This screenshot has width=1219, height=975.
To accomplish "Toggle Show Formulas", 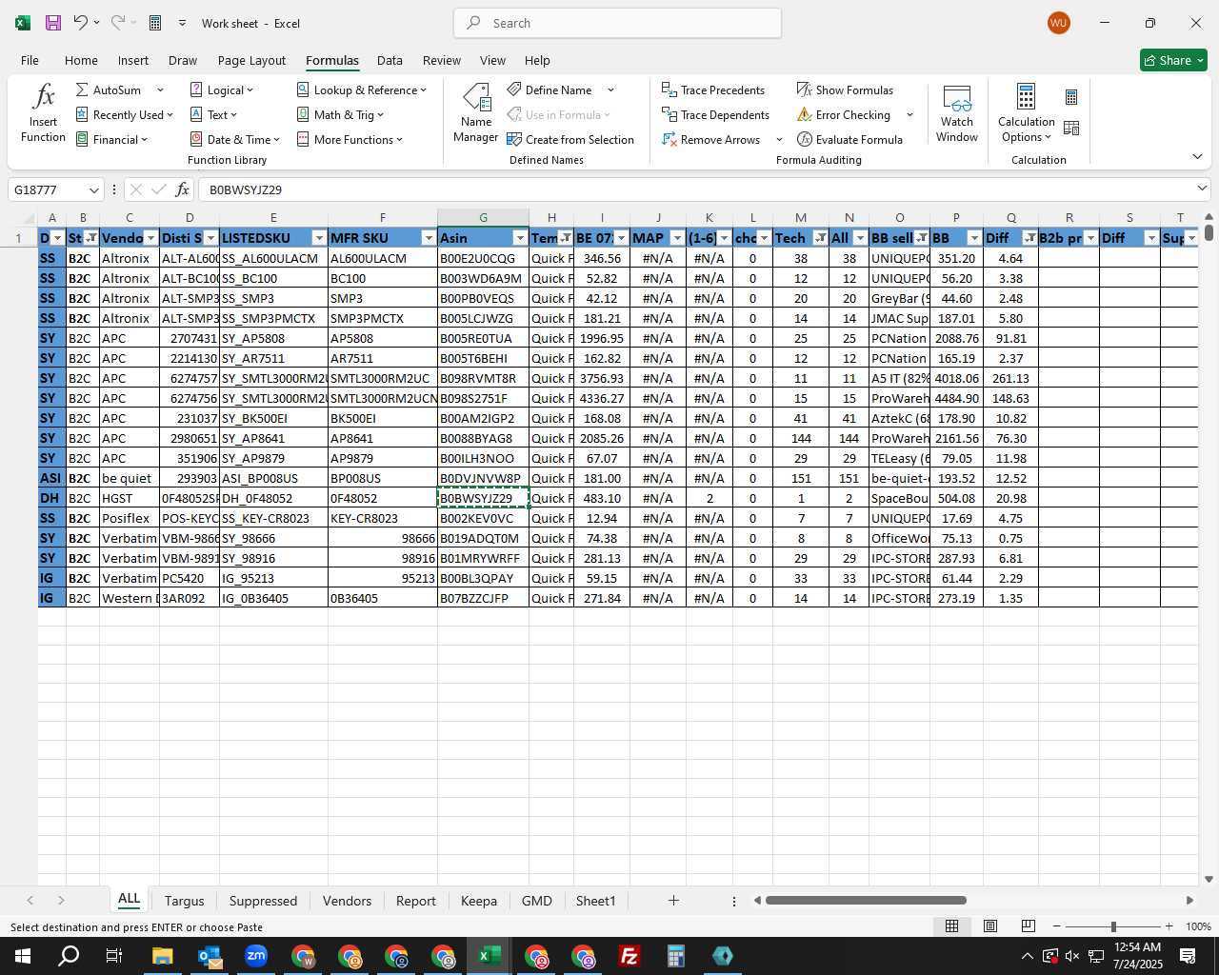I will [845, 90].
